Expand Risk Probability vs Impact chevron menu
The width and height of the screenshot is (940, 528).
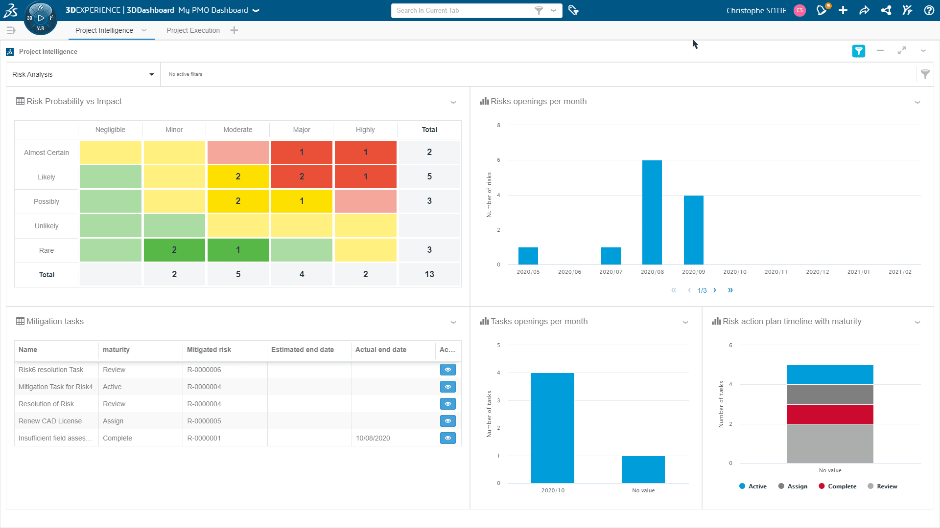tap(453, 102)
